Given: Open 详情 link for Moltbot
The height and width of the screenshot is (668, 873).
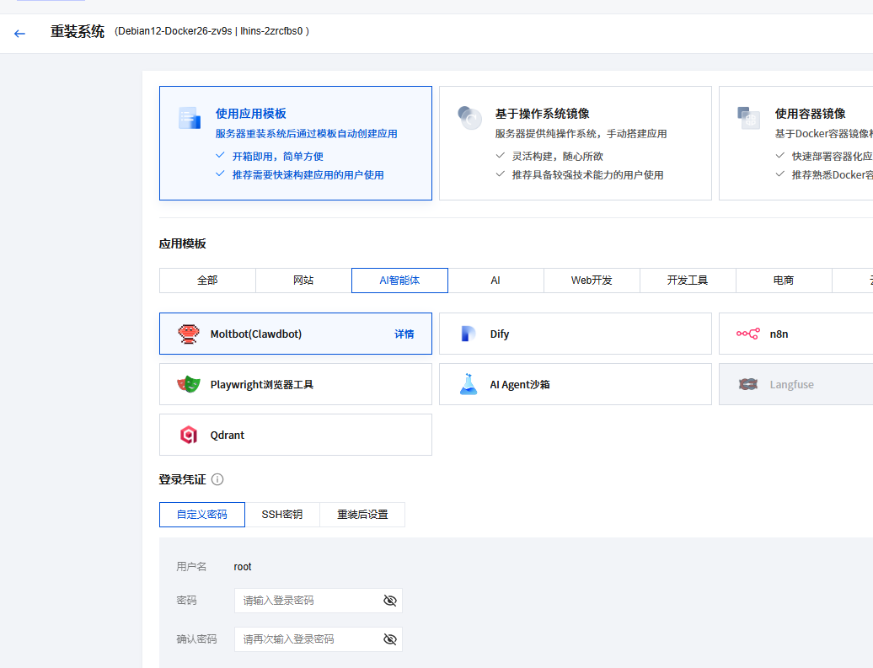Looking at the screenshot, I should point(404,334).
